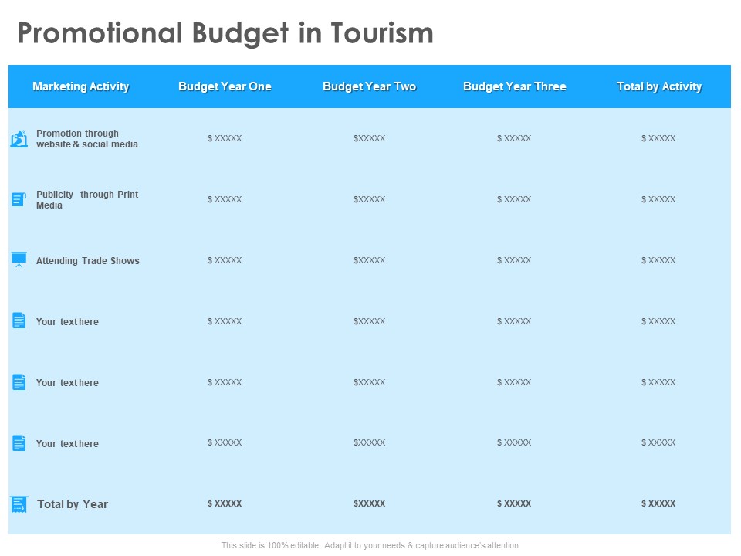This screenshot has height=556, width=741.
Task: Click the Budget Year Two column header
Action: pos(370,86)
